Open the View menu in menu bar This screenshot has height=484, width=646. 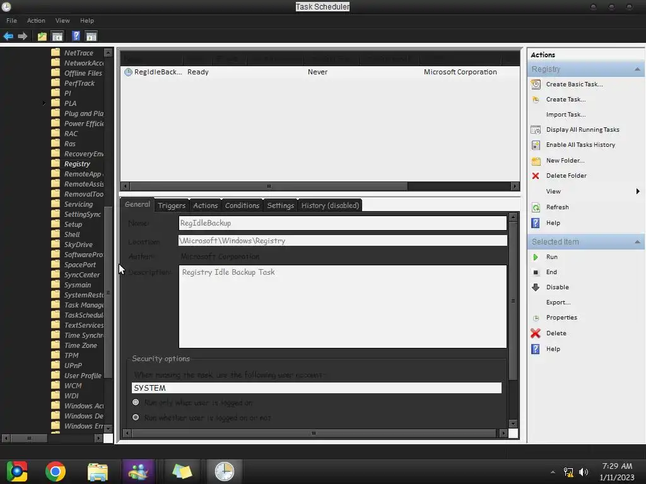pyautogui.click(x=62, y=21)
